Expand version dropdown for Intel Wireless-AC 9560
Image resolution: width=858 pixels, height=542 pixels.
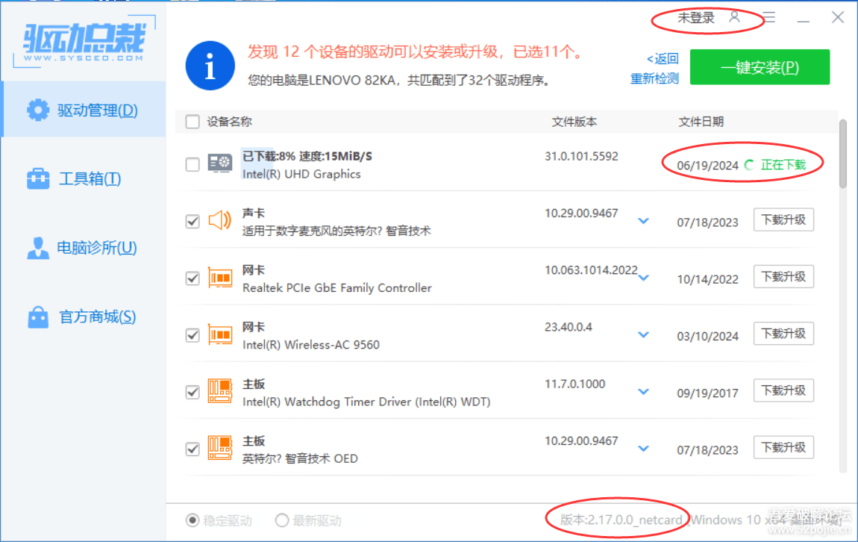tap(643, 335)
